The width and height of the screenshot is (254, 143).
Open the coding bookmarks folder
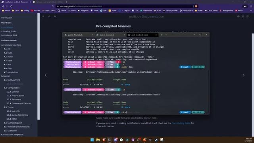[x=25, y=11]
